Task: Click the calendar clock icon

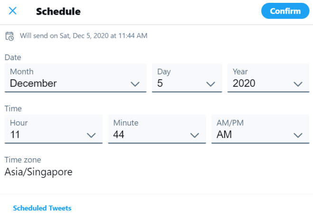Action: click(9, 36)
